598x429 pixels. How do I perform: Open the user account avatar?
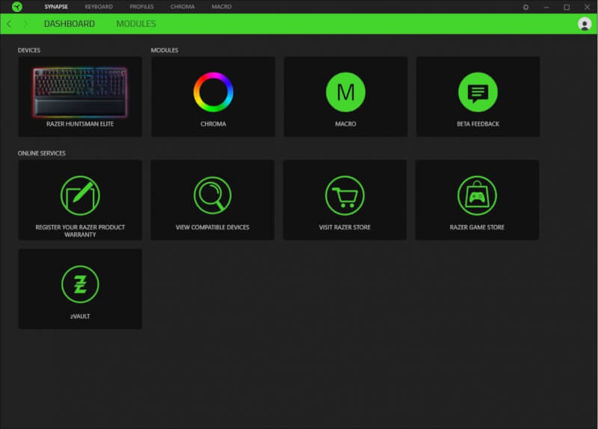click(585, 24)
